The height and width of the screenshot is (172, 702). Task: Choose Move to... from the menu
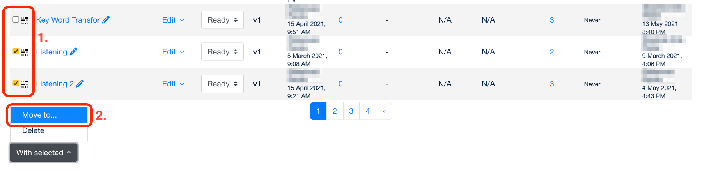49,115
